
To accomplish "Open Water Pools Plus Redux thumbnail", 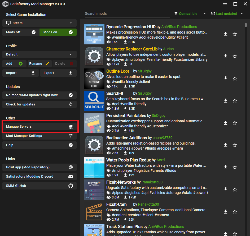I will 94,167.
